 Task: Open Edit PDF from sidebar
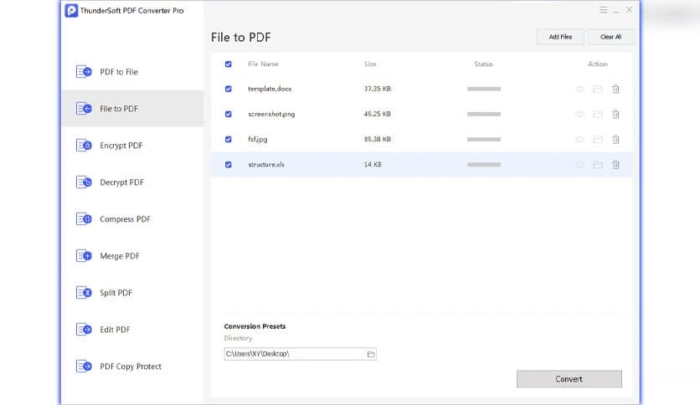132,329
